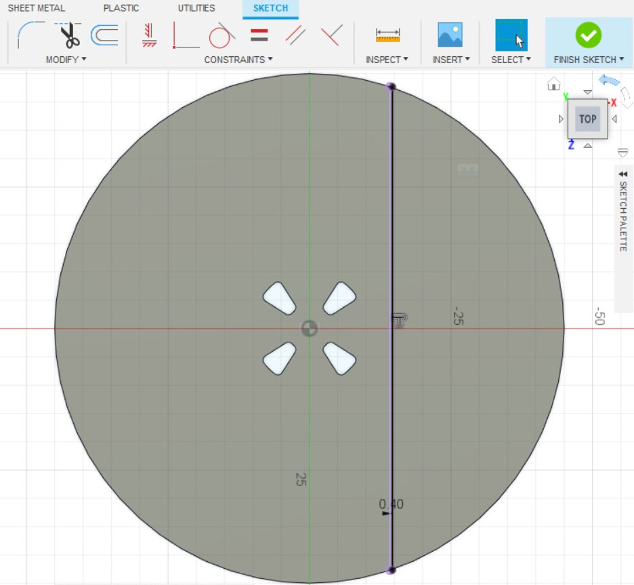Screen dimensions: 634x585
Task: Select the Coincident constraint icon
Action: pos(186,35)
